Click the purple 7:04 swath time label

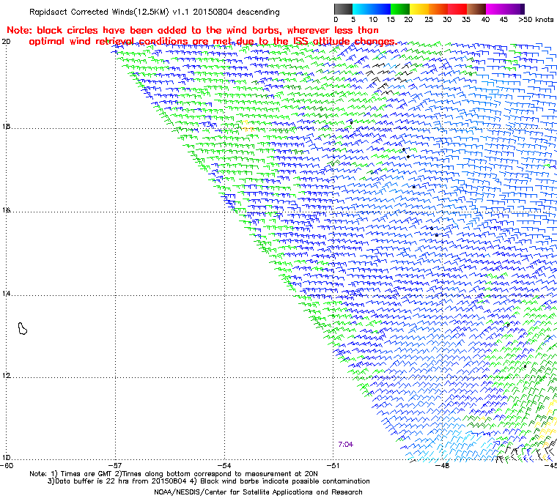click(x=346, y=445)
